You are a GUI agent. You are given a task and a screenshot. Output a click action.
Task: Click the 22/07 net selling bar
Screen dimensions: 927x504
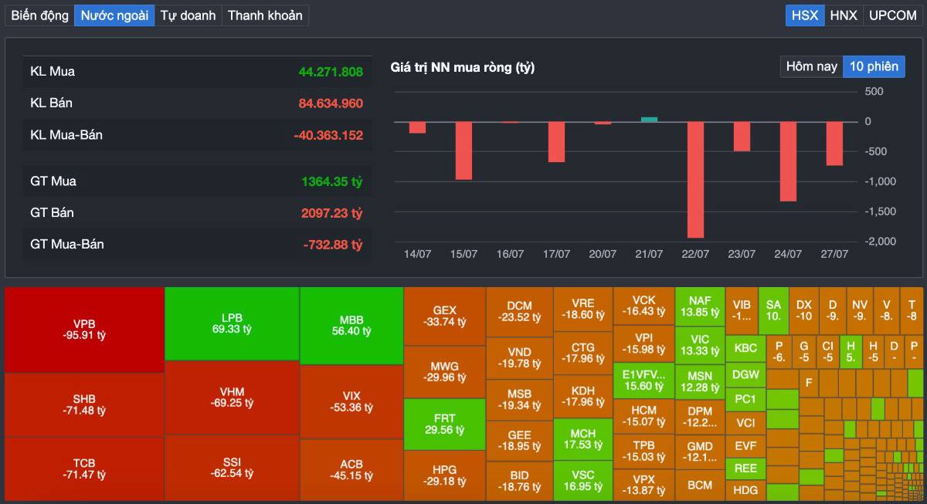point(695,179)
